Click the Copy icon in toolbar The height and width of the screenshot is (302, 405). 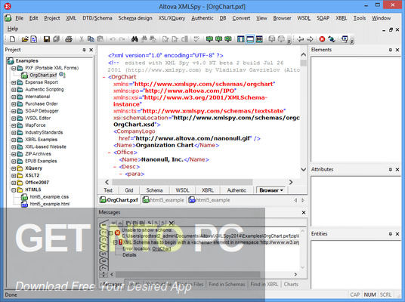point(91,39)
